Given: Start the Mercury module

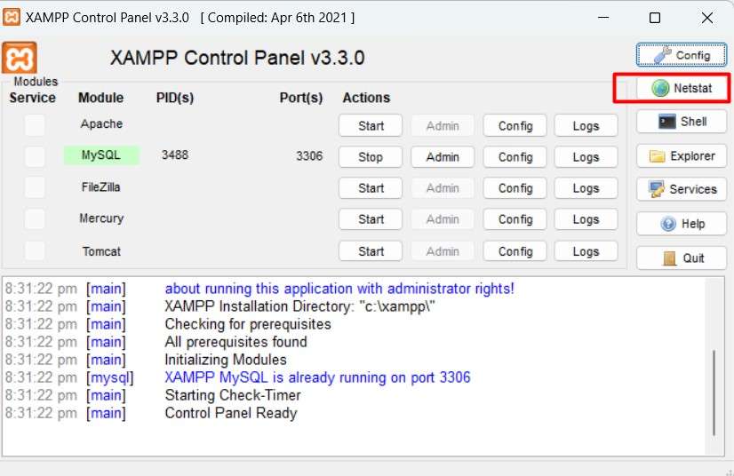Looking at the screenshot, I should (x=371, y=219).
